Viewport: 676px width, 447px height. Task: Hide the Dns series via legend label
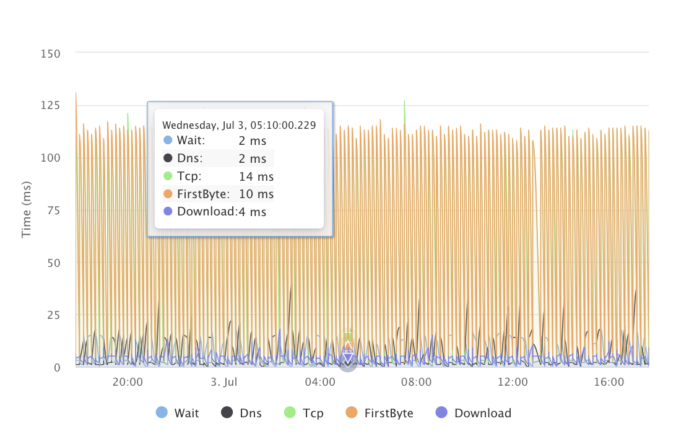click(251, 413)
